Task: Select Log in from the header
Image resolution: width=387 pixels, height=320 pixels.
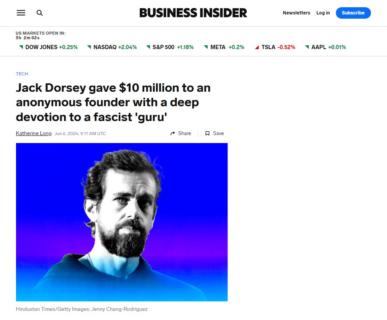Action: click(323, 13)
